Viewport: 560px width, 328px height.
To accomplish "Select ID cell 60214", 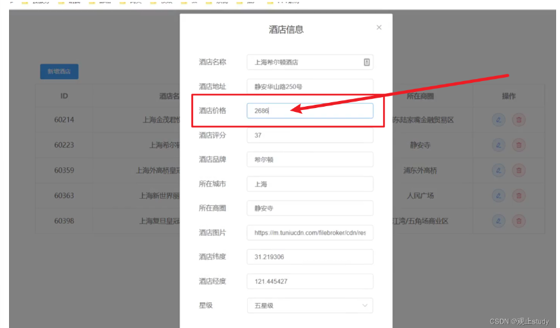I will [x=64, y=120].
